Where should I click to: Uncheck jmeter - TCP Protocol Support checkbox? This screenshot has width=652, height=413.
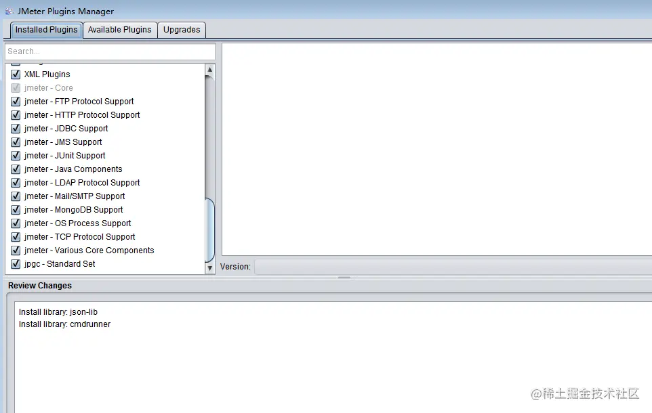click(x=16, y=237)
